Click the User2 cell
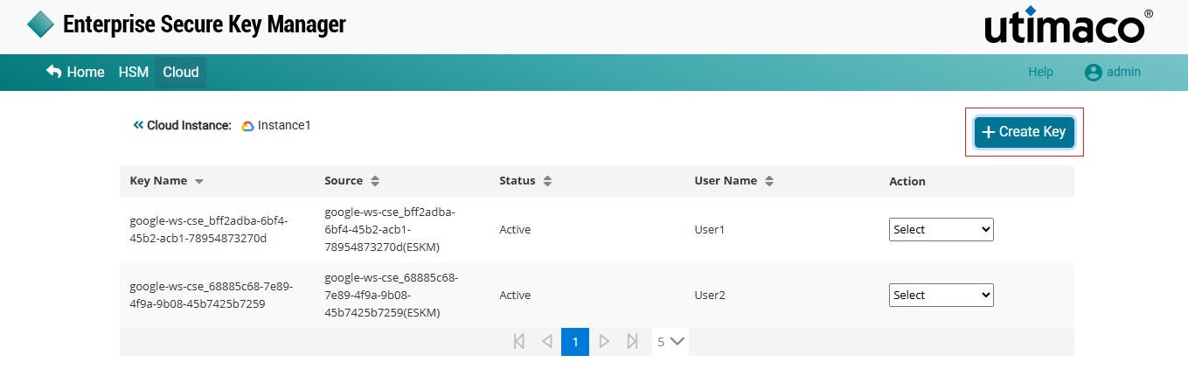Screen dimensions: 1188x383 [x=710, y=295]
